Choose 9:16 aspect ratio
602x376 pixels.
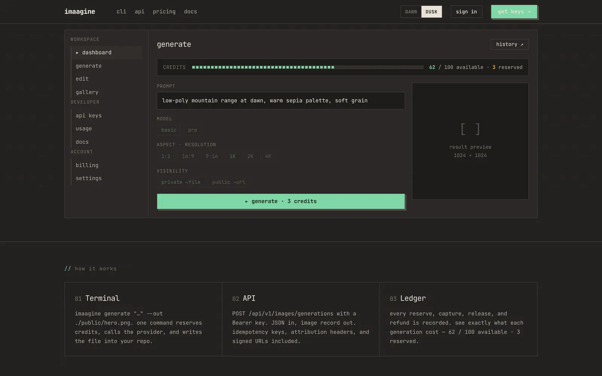[x=212, y=156]
